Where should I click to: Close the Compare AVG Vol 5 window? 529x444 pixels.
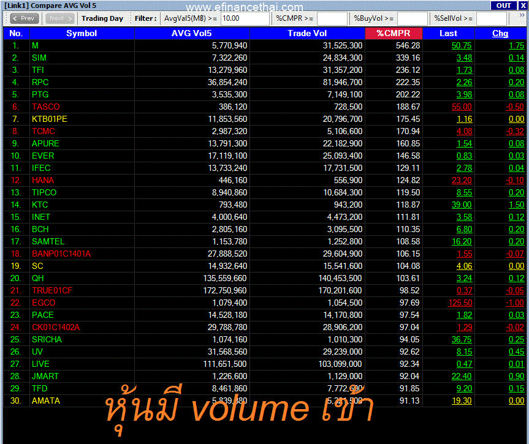pos(523,6)
